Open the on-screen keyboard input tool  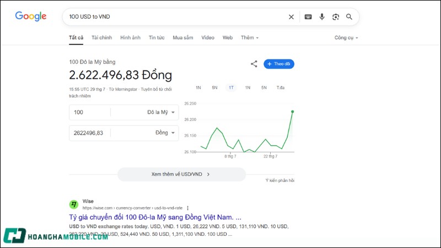coord(308,17)
